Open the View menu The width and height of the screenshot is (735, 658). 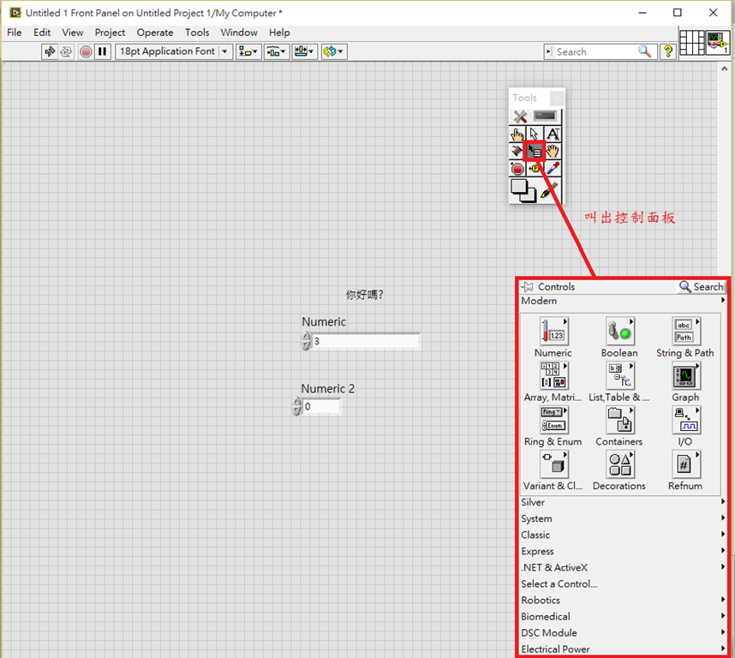tap(73, 33)
